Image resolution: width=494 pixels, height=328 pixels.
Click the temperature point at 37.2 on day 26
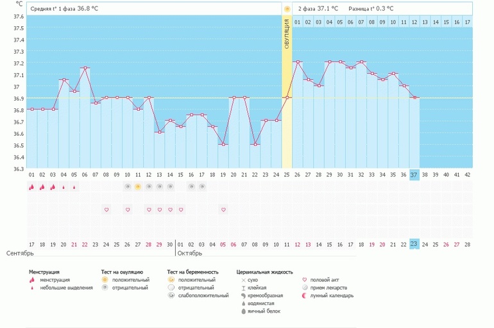coord(298,62)
